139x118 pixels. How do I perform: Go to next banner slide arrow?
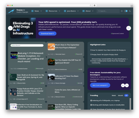coord(129,28)
